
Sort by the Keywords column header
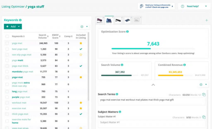(18, 36)
